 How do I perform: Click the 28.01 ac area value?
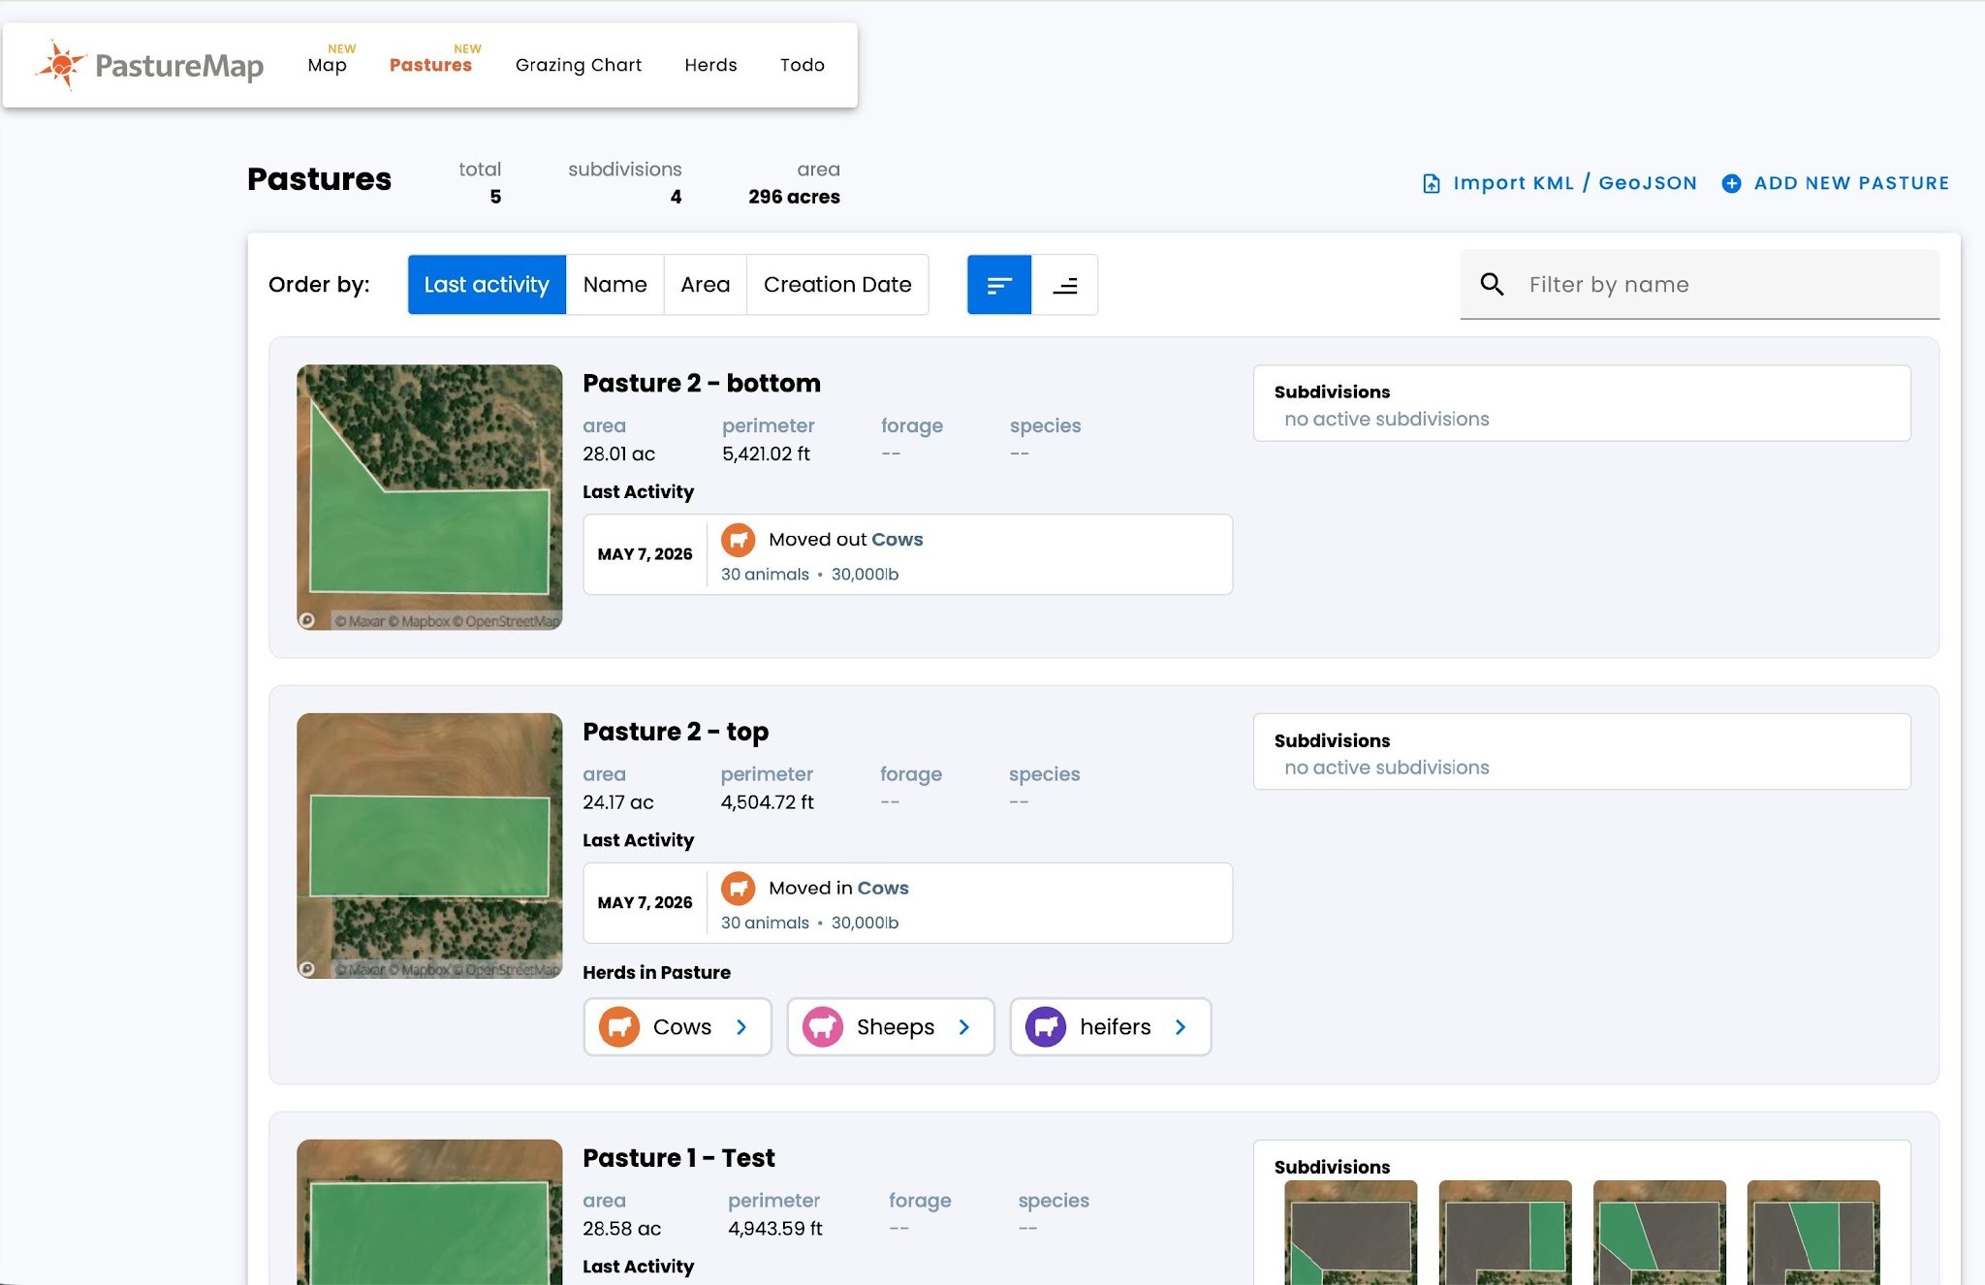[618, 454]
